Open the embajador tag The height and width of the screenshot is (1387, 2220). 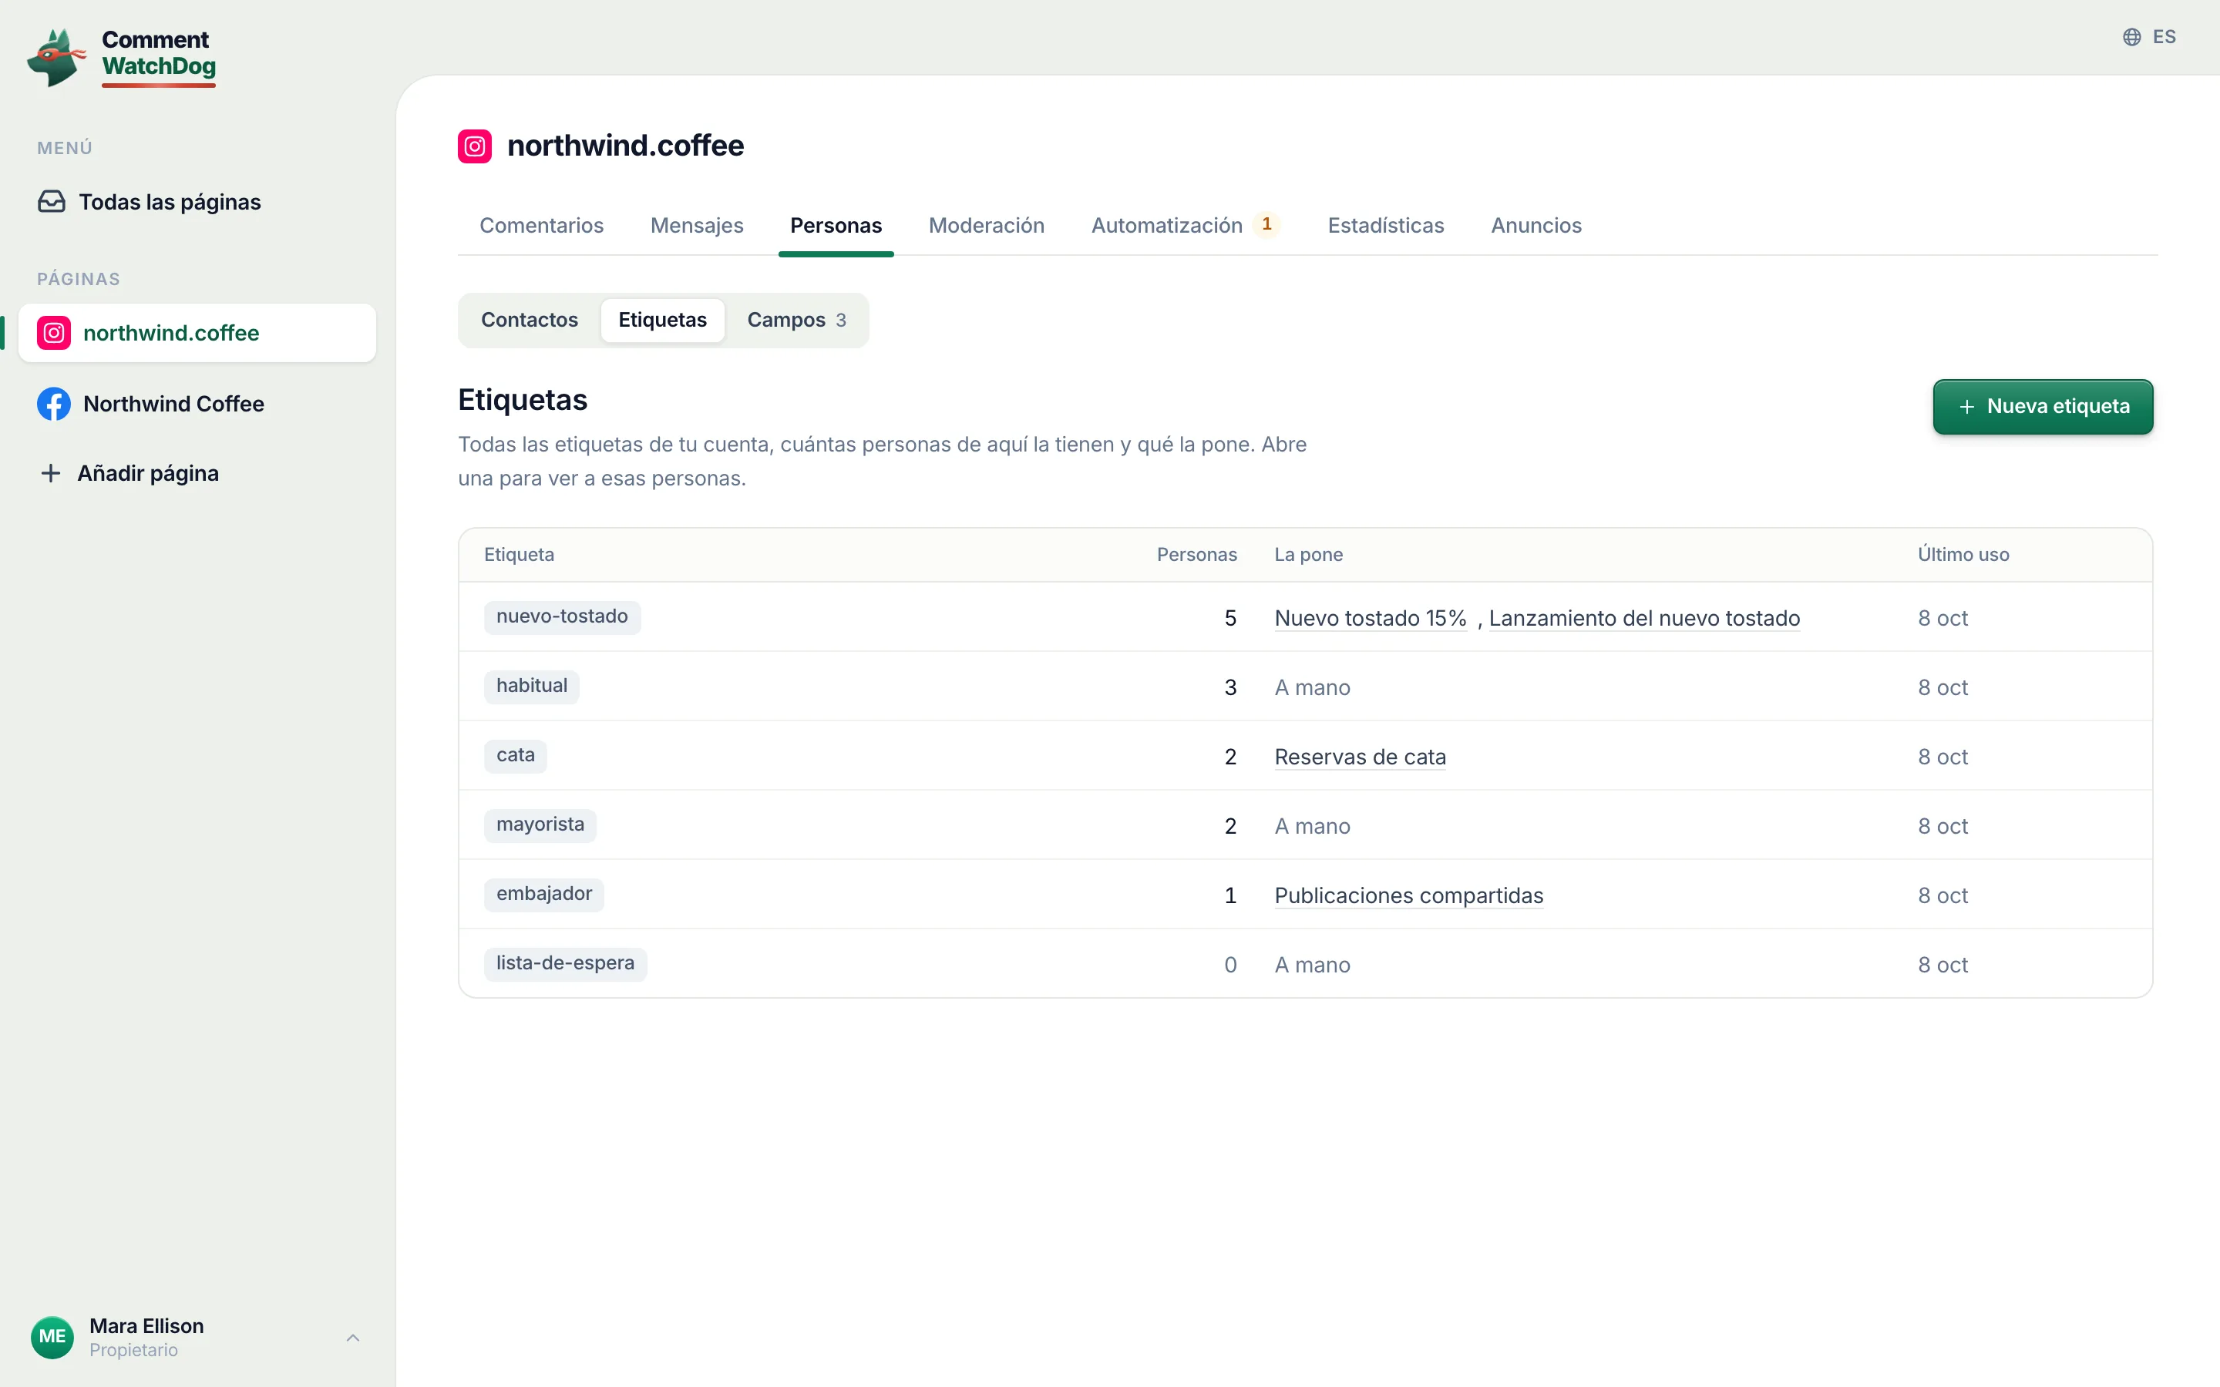pos(543,895)
